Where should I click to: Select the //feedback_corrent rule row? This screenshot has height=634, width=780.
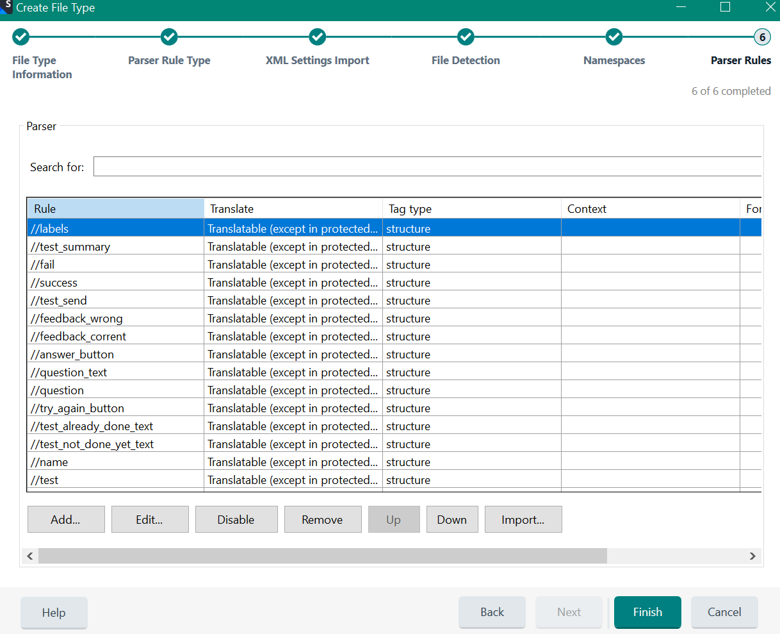pos(394,337)
